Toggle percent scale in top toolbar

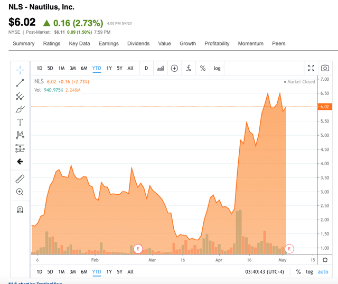click(203, 68)
